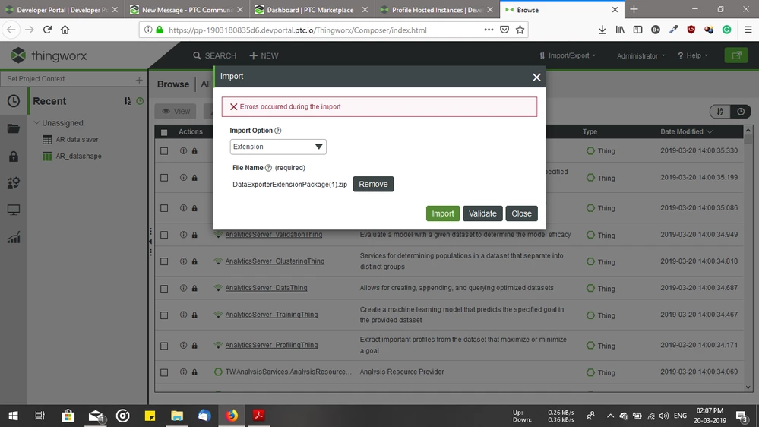Click the Firefox home icon
Screen dimensions: 759x427
(x=65, y=30)
